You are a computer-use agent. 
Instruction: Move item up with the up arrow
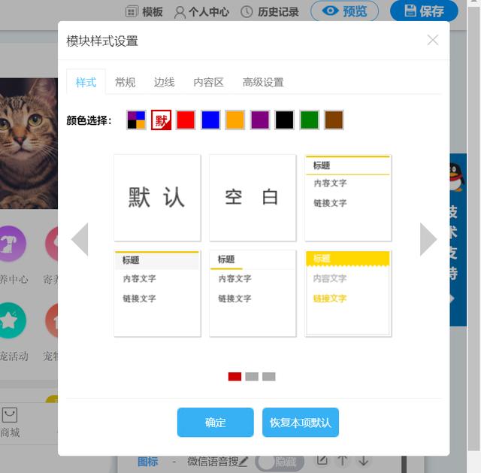(343, 461)
